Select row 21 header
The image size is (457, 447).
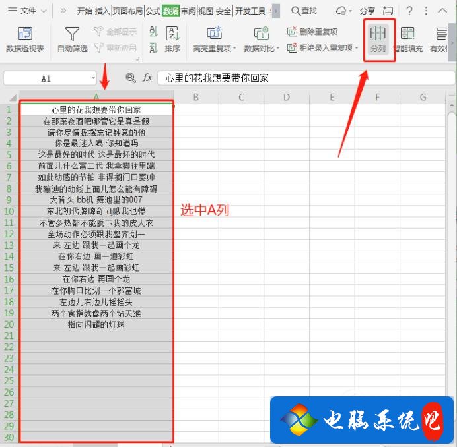click(9, 336)
